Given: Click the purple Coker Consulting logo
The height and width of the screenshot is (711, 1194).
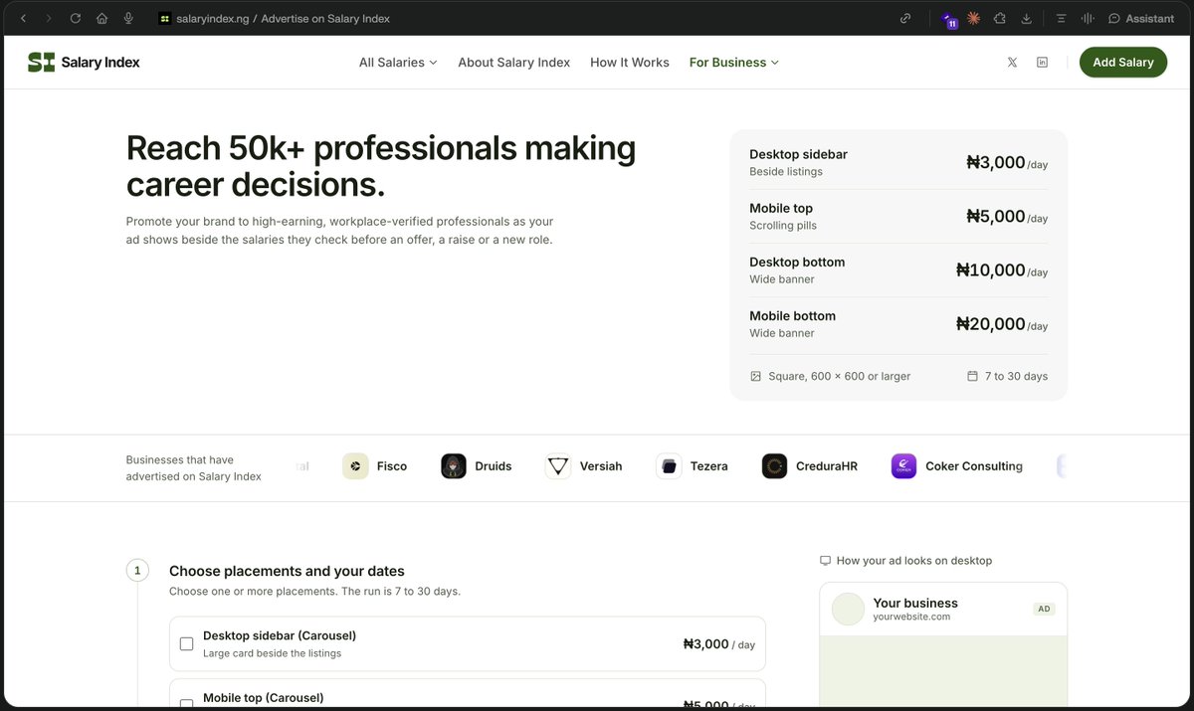Looking at the screenshot, I should click(903, 466).
